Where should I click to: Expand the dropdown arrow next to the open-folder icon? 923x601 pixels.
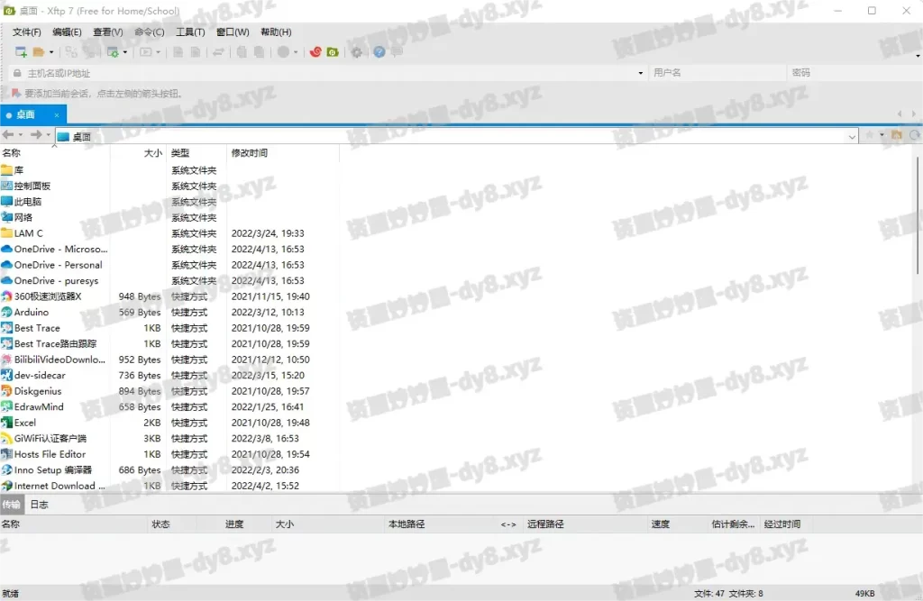(x=51, y=52)
